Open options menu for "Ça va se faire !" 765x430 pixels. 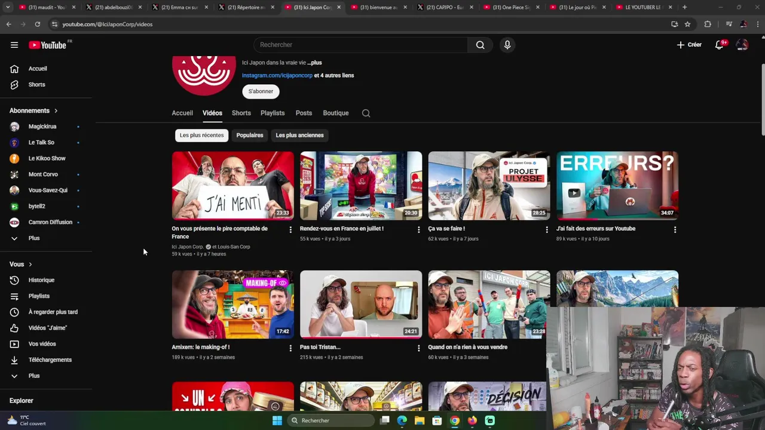tap(546, 229)
